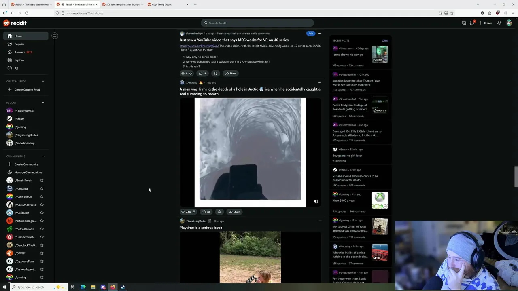
Task: Star r/gaming in Communities list
Action: [42, 277]
